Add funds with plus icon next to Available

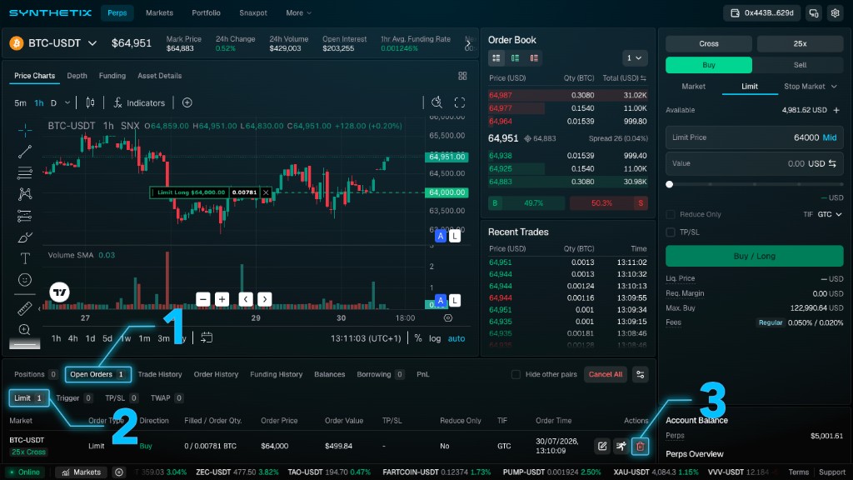[836, 110]
